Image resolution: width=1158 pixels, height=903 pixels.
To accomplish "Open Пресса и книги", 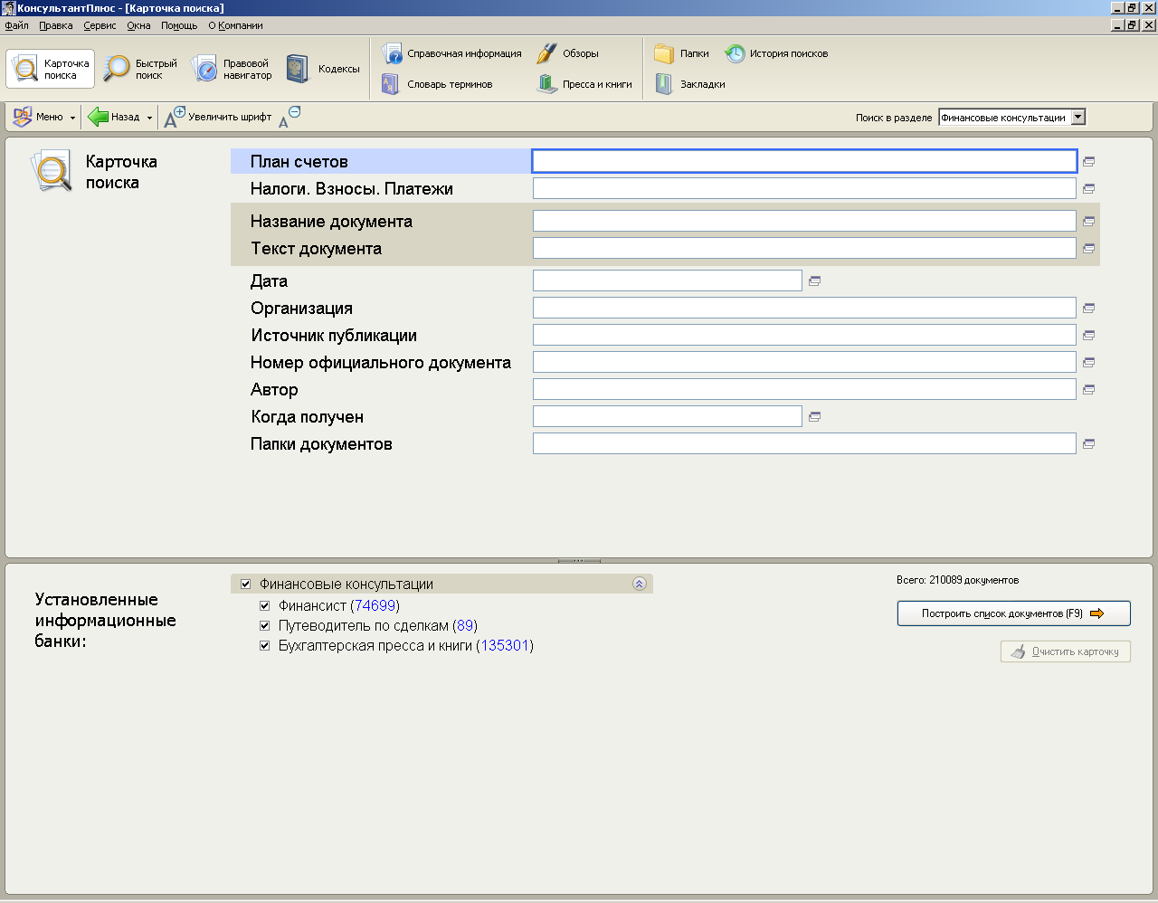I will 584,84.
